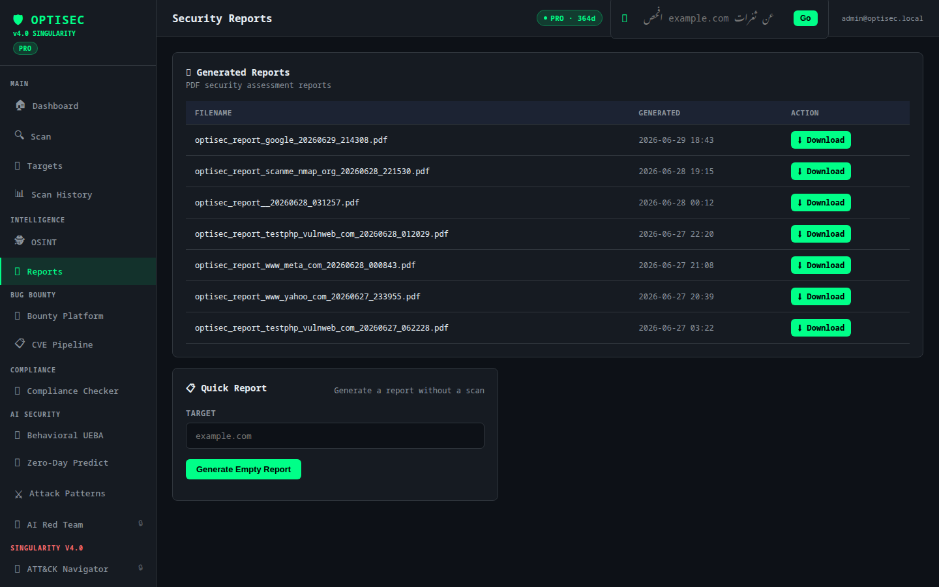The height and width of the screenshot is (587, 939).
Task: Download the www_yahoo_com report
Action: pyautogui.click(x=820, y=297)
